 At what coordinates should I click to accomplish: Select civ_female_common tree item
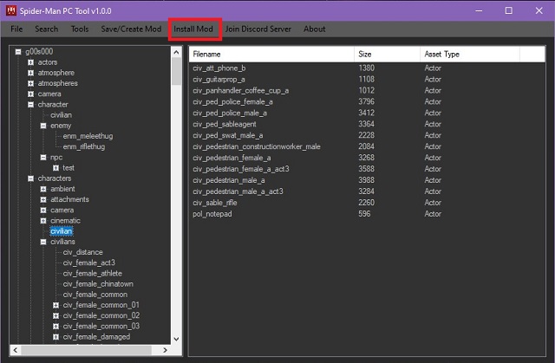pyautogui.click(x=95, y=295)
